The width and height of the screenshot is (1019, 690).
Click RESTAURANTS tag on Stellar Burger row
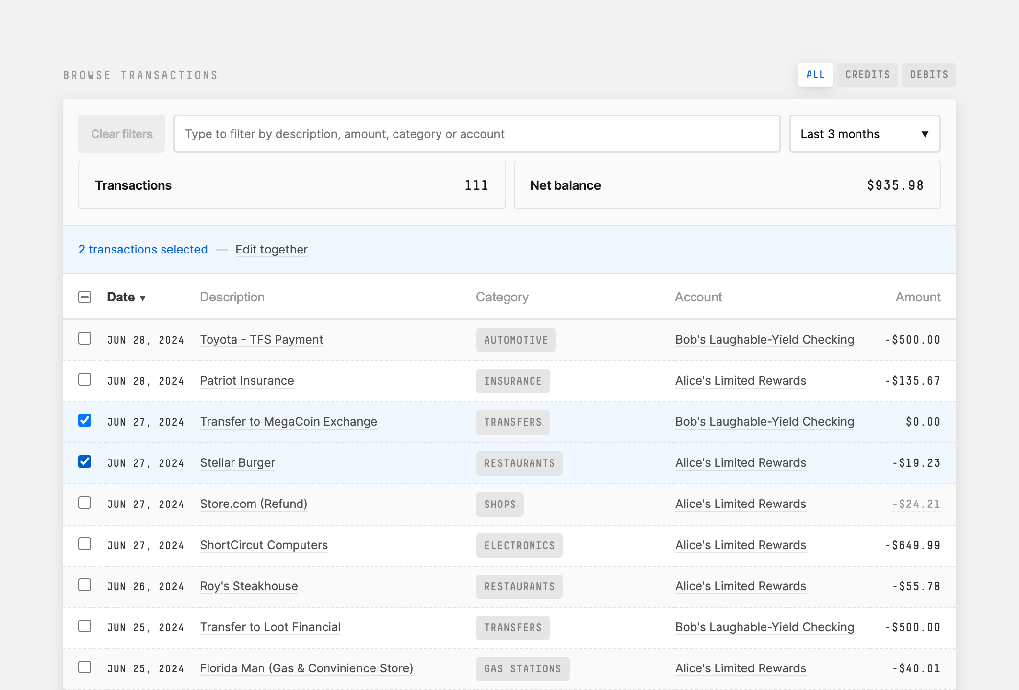(x=519, y=463)
